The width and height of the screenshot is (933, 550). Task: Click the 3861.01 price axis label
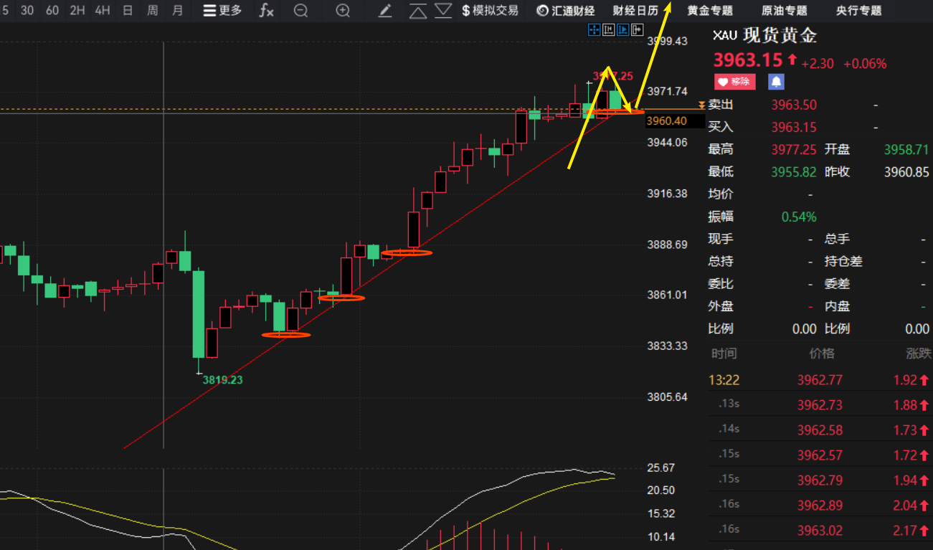tap(667, 295)
